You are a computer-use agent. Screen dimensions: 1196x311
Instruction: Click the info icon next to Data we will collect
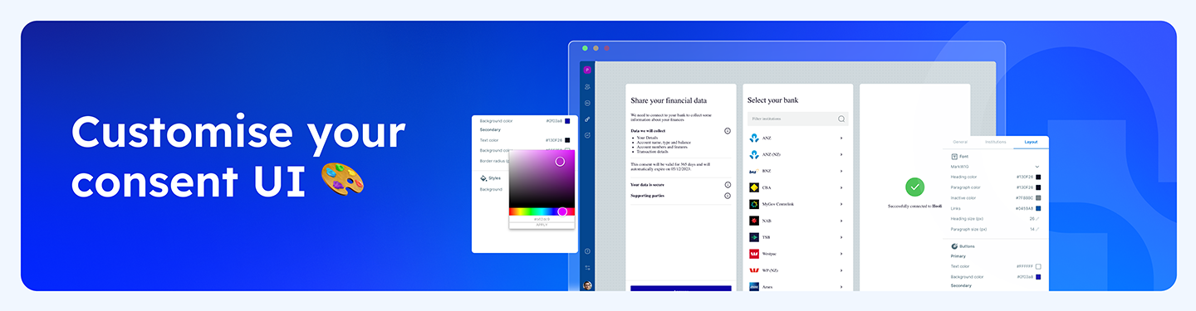pyautogui.click(x=728, y=131)
